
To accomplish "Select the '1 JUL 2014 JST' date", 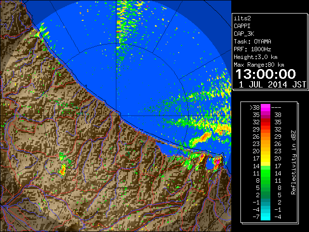I will [272, 85].
